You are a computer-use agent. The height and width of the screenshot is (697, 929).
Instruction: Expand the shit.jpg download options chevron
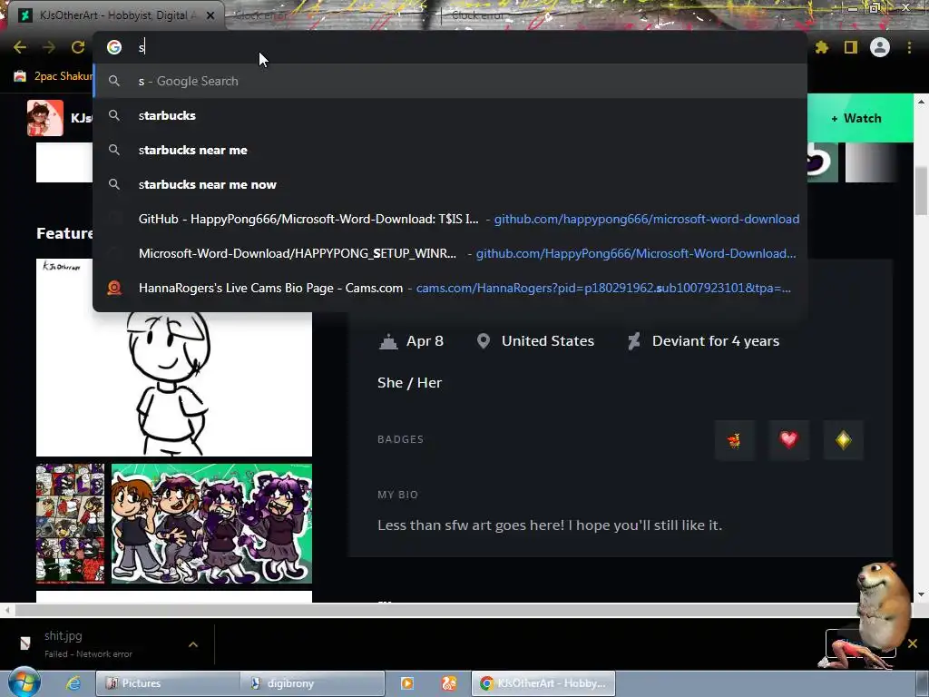[193, 644]
